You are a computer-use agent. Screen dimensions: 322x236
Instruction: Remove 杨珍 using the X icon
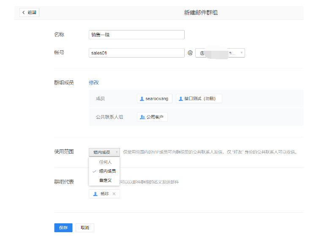pyautogui.click(x=114, y=194)
